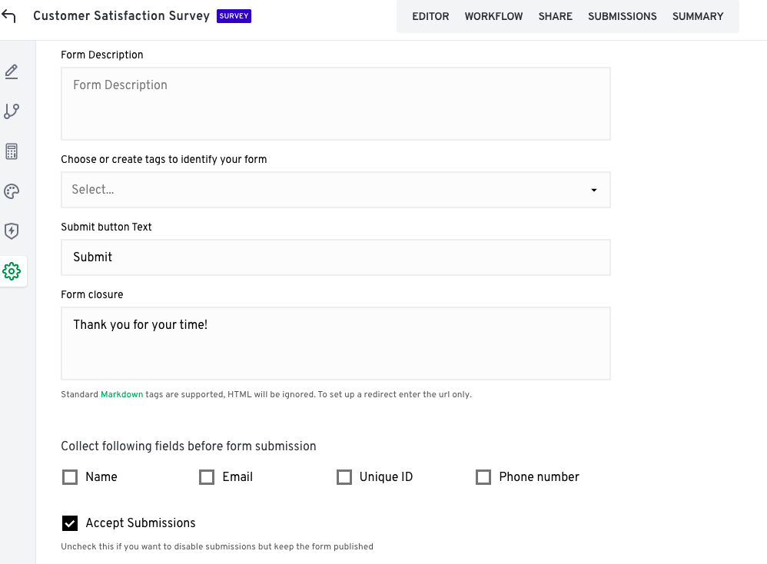
Task: Check the Unique ID checkbox
Action: pyautogui.click(x=344, y=477)
